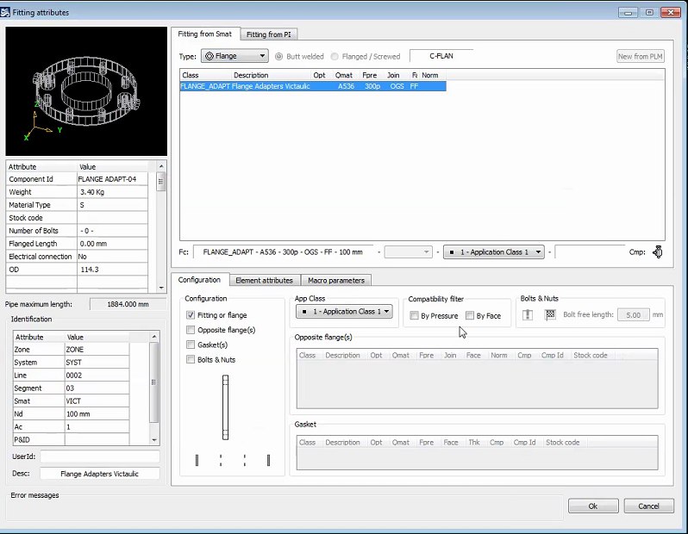Click the Ok button
The image size is (688, 534).
(593, 506)
